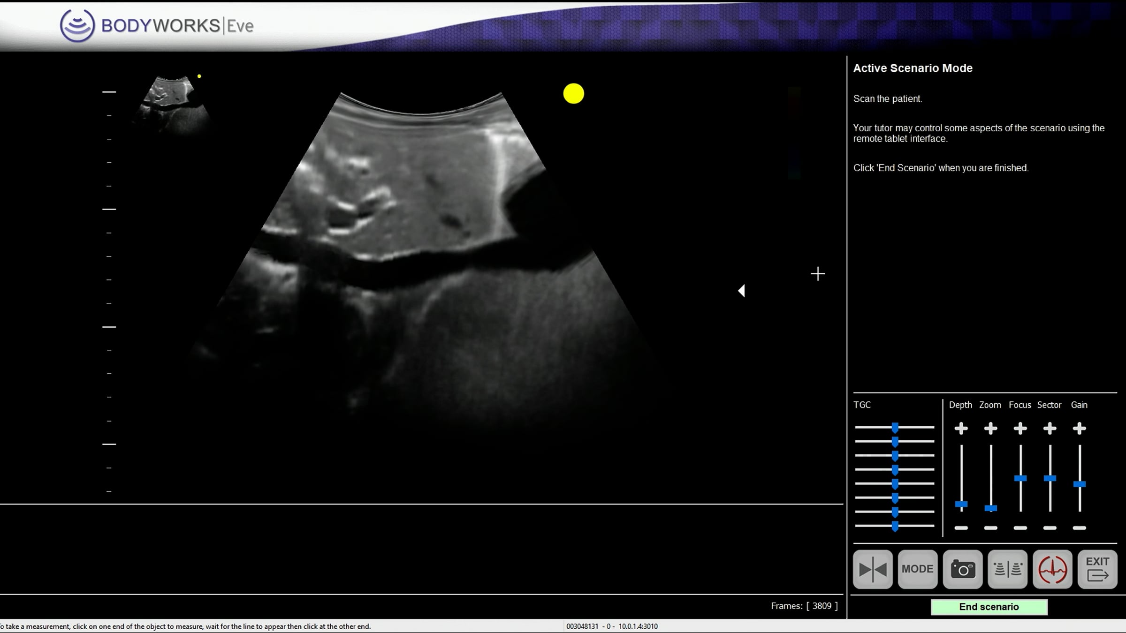This screenshot has height=633, width=1126.
Task: Increase Sector with plus icon
Action: tap(1050, 428)
